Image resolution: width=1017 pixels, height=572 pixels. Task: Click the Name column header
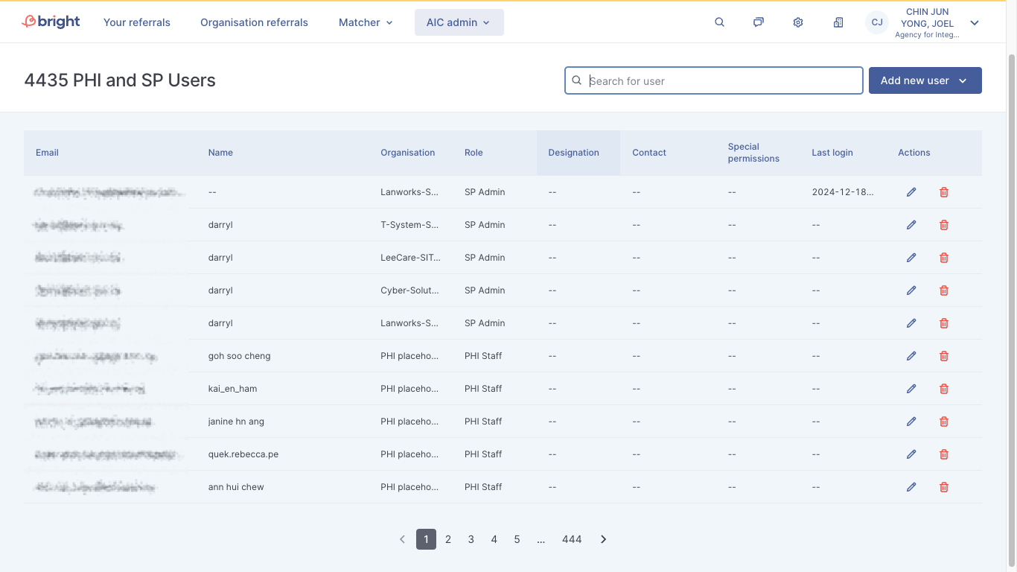[220, 153]
